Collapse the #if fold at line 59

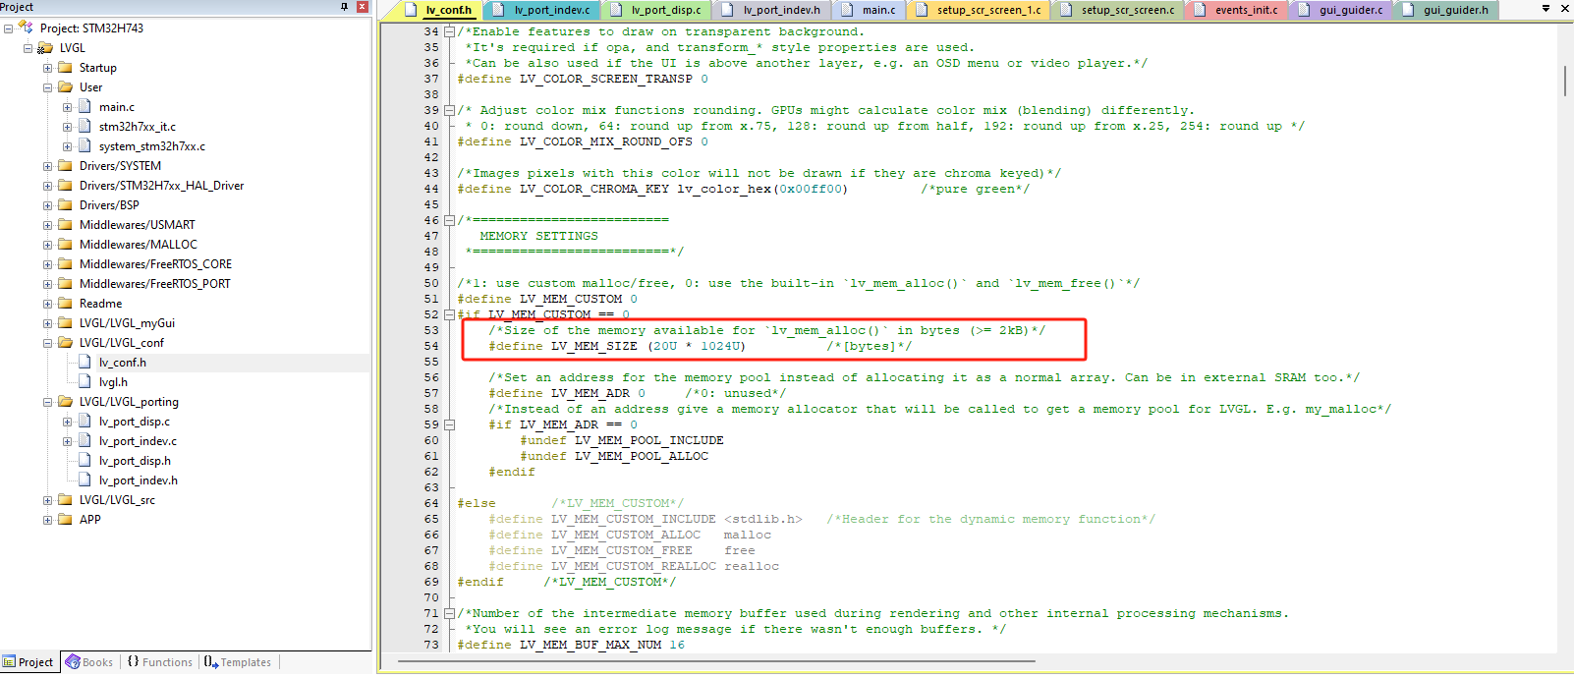[x=449, y=424]
